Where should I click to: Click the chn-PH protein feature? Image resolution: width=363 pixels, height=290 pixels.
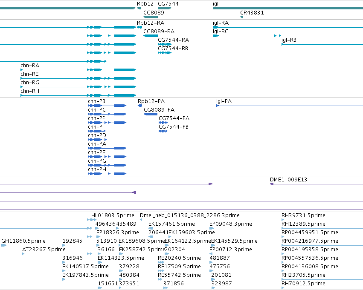107,174
